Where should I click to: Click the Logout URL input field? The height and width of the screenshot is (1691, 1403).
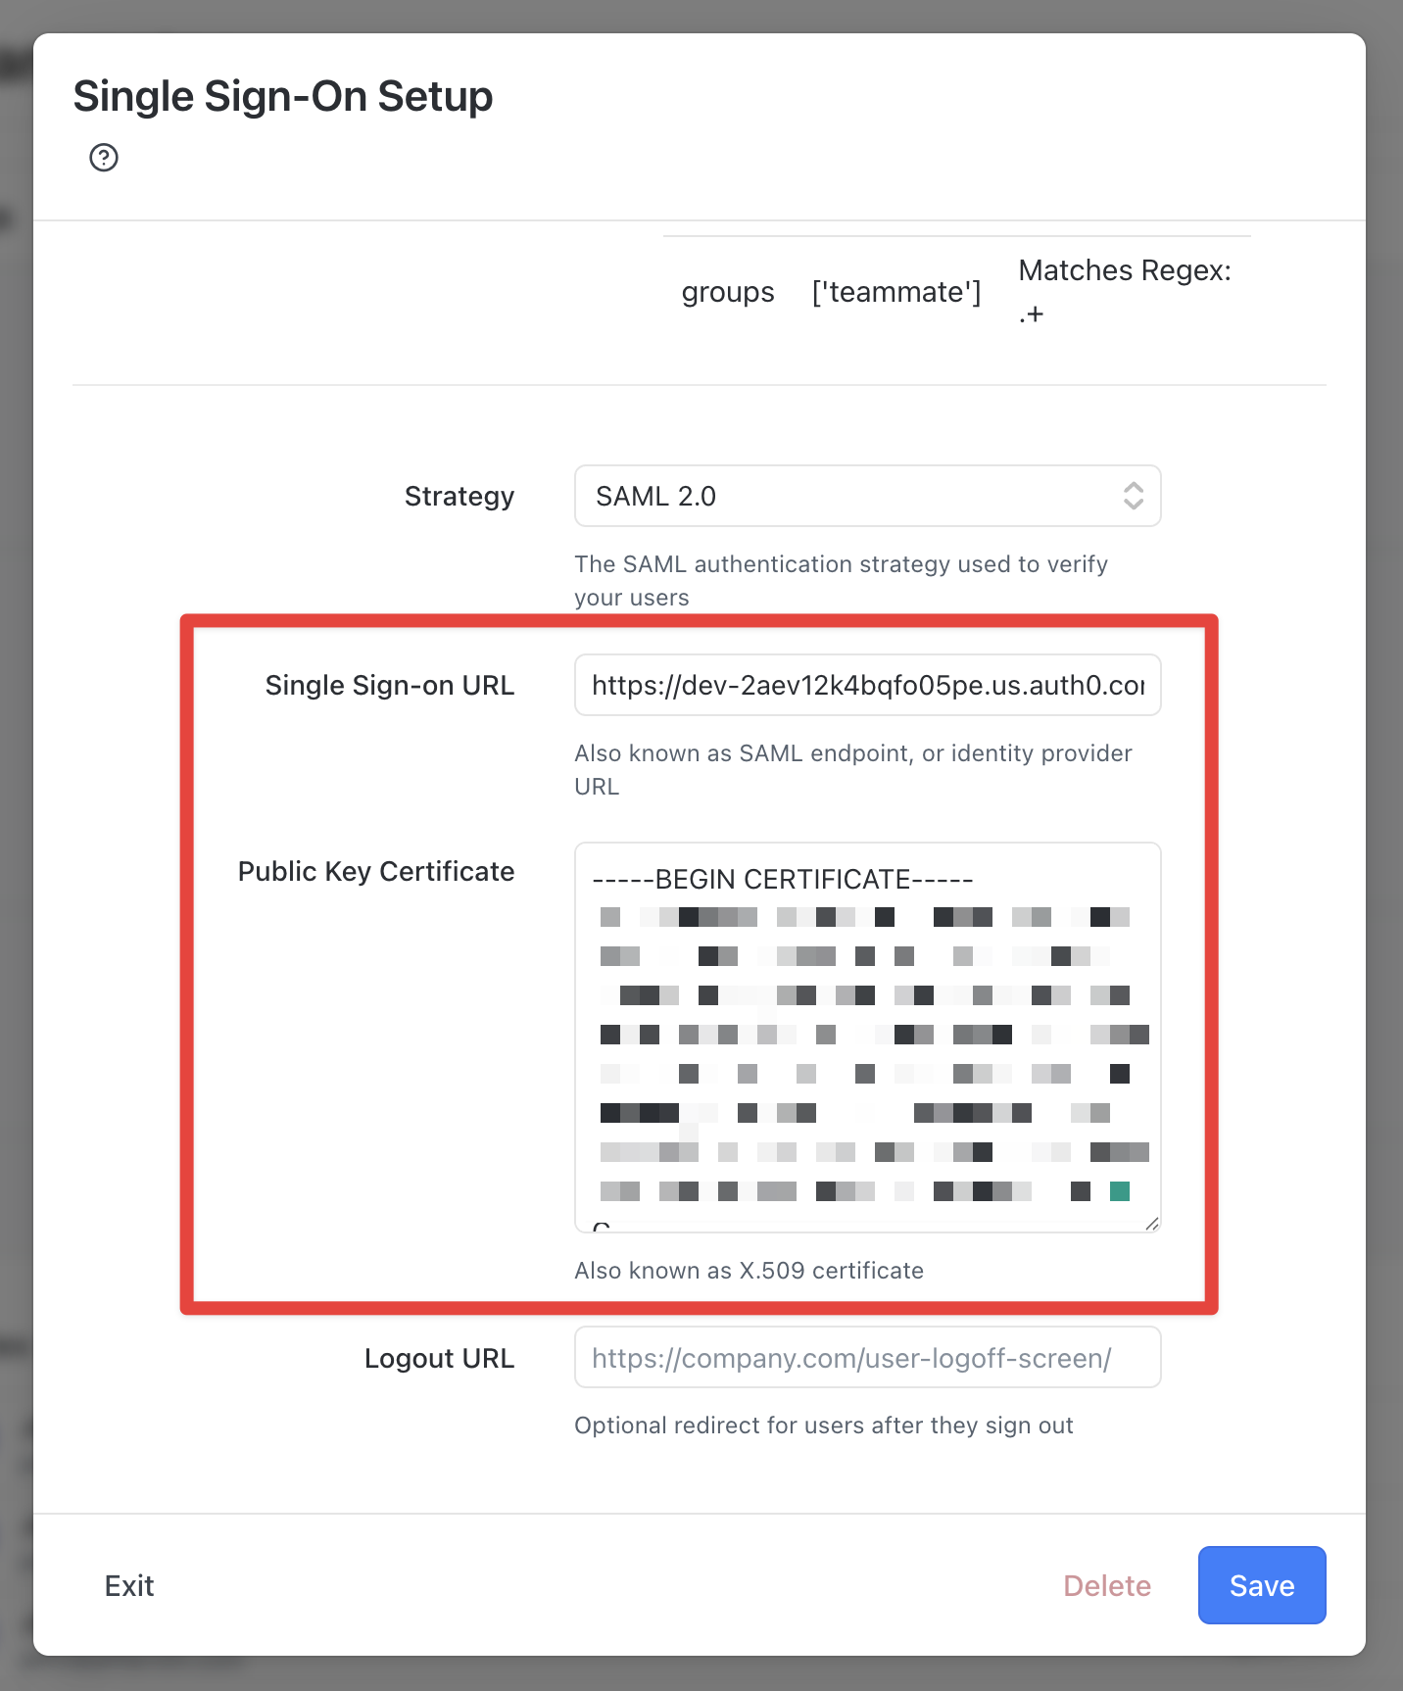[x=867, y=1357]
